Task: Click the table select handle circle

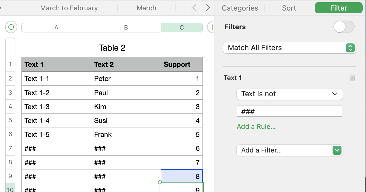Action: point(11,27)
